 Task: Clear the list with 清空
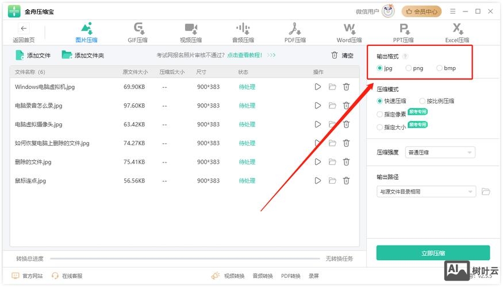[x=342, y=56]
